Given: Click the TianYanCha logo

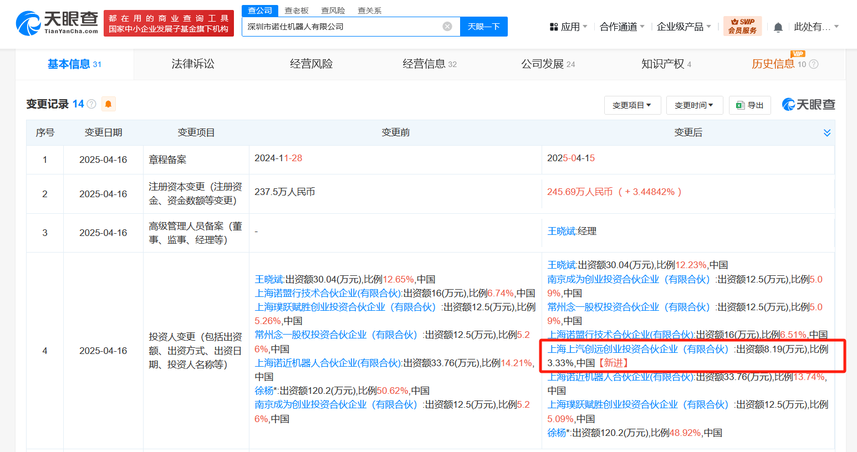Looking at the screenshot, I should [57, 23].
